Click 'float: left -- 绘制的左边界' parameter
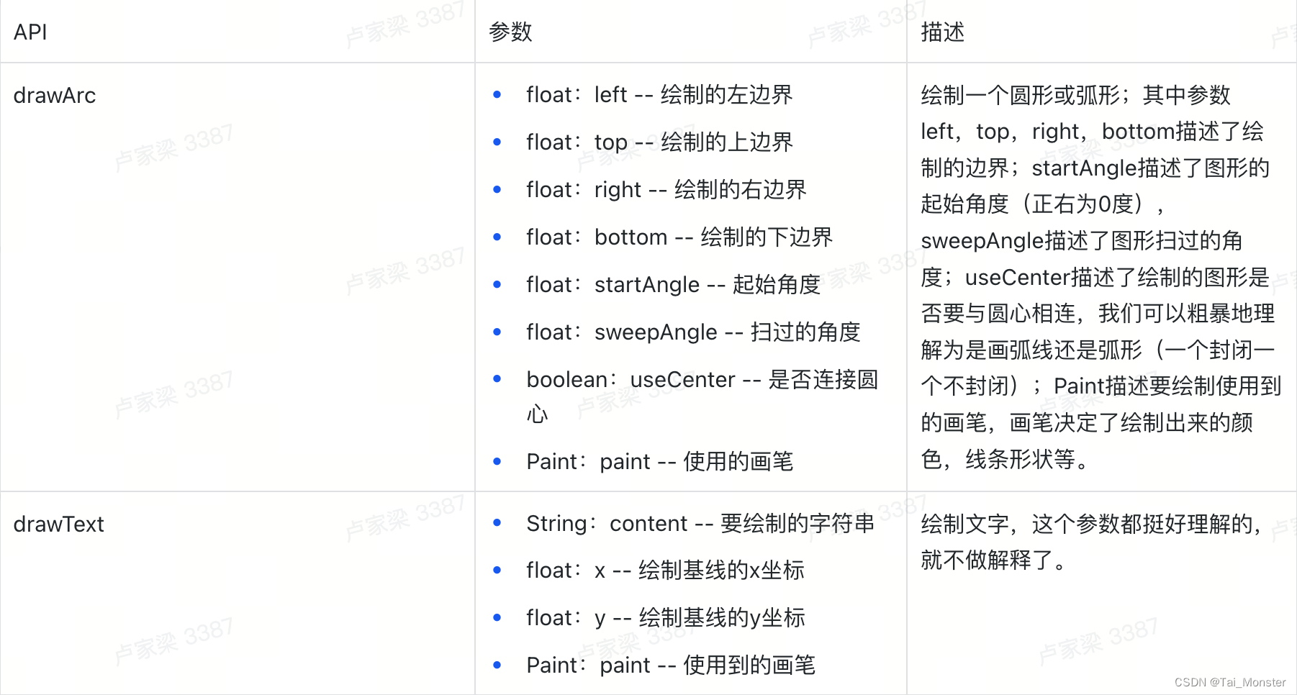Screen dimensions: 1297x695 point(659,95)
